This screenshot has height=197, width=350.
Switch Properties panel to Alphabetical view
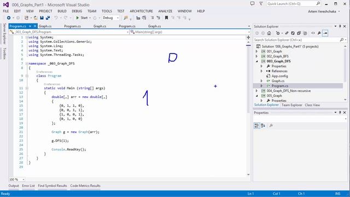coord(263,125)
